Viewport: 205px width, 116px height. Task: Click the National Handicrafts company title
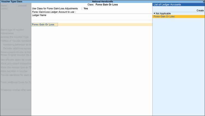tap(102, 1)
